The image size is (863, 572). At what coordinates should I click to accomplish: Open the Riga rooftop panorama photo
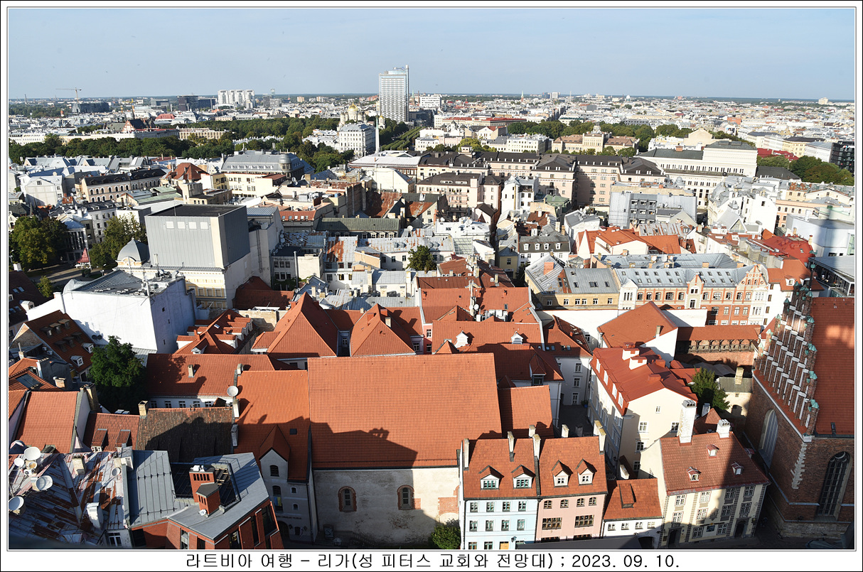(x=431, y=278)
